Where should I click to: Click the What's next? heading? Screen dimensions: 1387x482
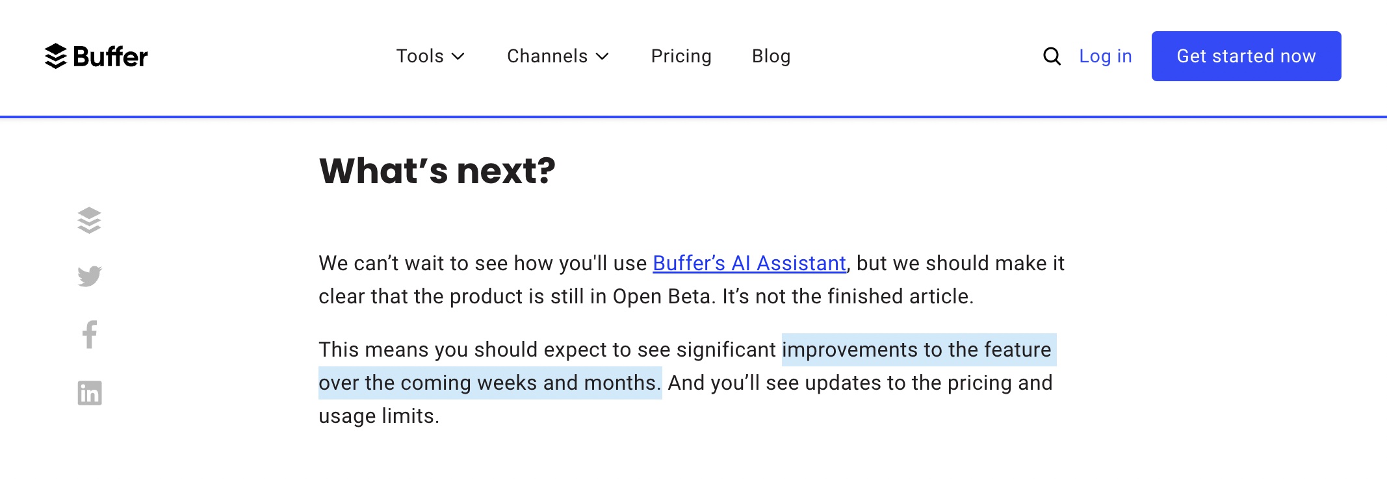(437, 171)
